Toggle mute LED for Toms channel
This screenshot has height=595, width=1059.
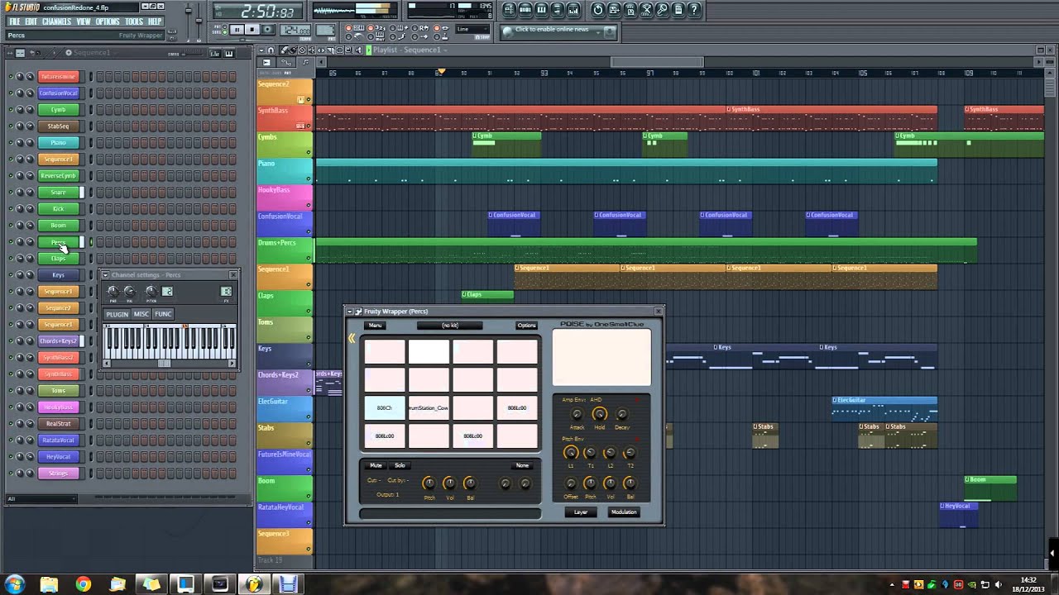tap(11, 390)
